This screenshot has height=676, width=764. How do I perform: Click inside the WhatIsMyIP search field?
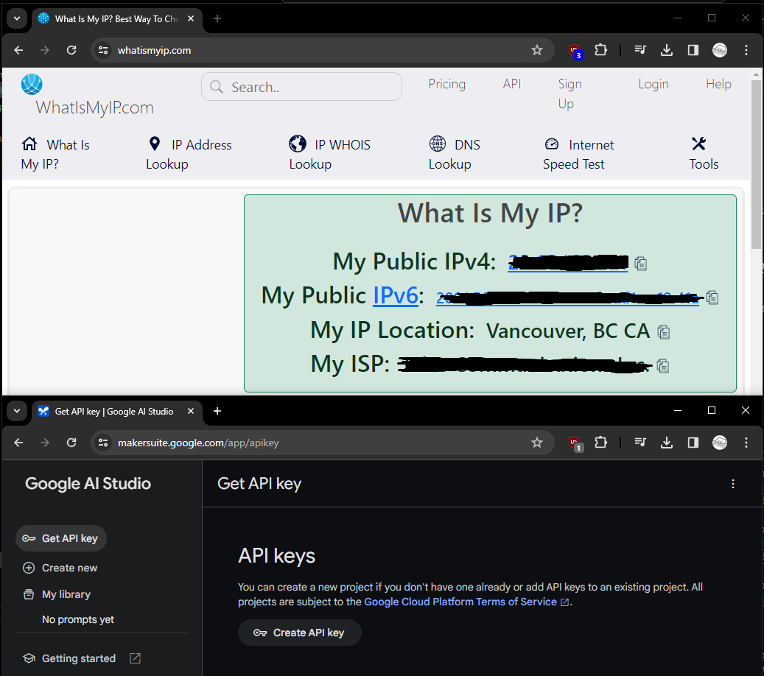(x=301, y=86)
